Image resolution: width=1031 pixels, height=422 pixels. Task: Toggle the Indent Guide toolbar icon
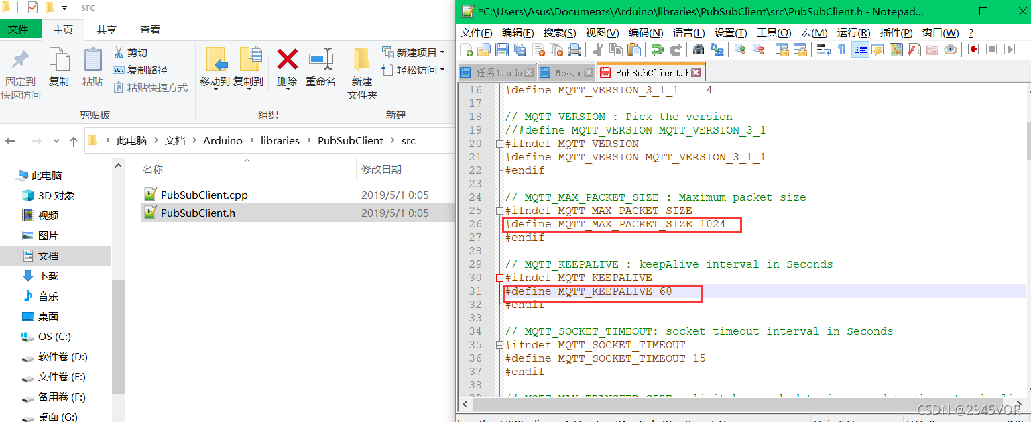859,50
